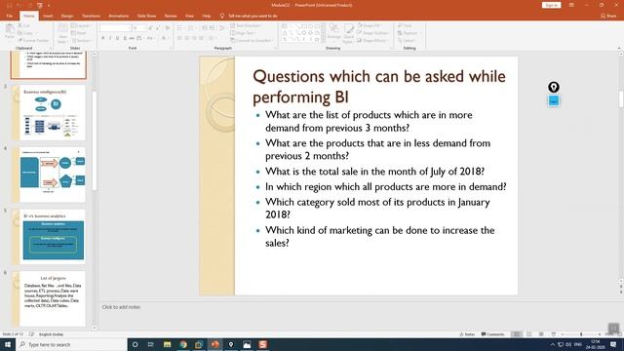624x351 pixels.
Task: Open the Font size combo box
Action: 138,28
